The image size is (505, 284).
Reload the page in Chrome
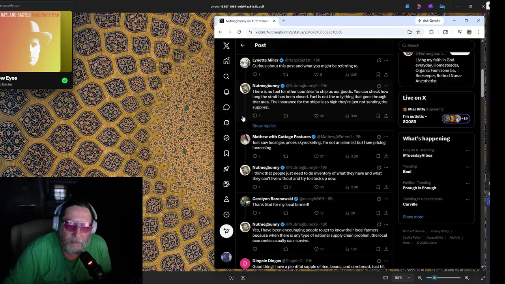tap(239, 32)
